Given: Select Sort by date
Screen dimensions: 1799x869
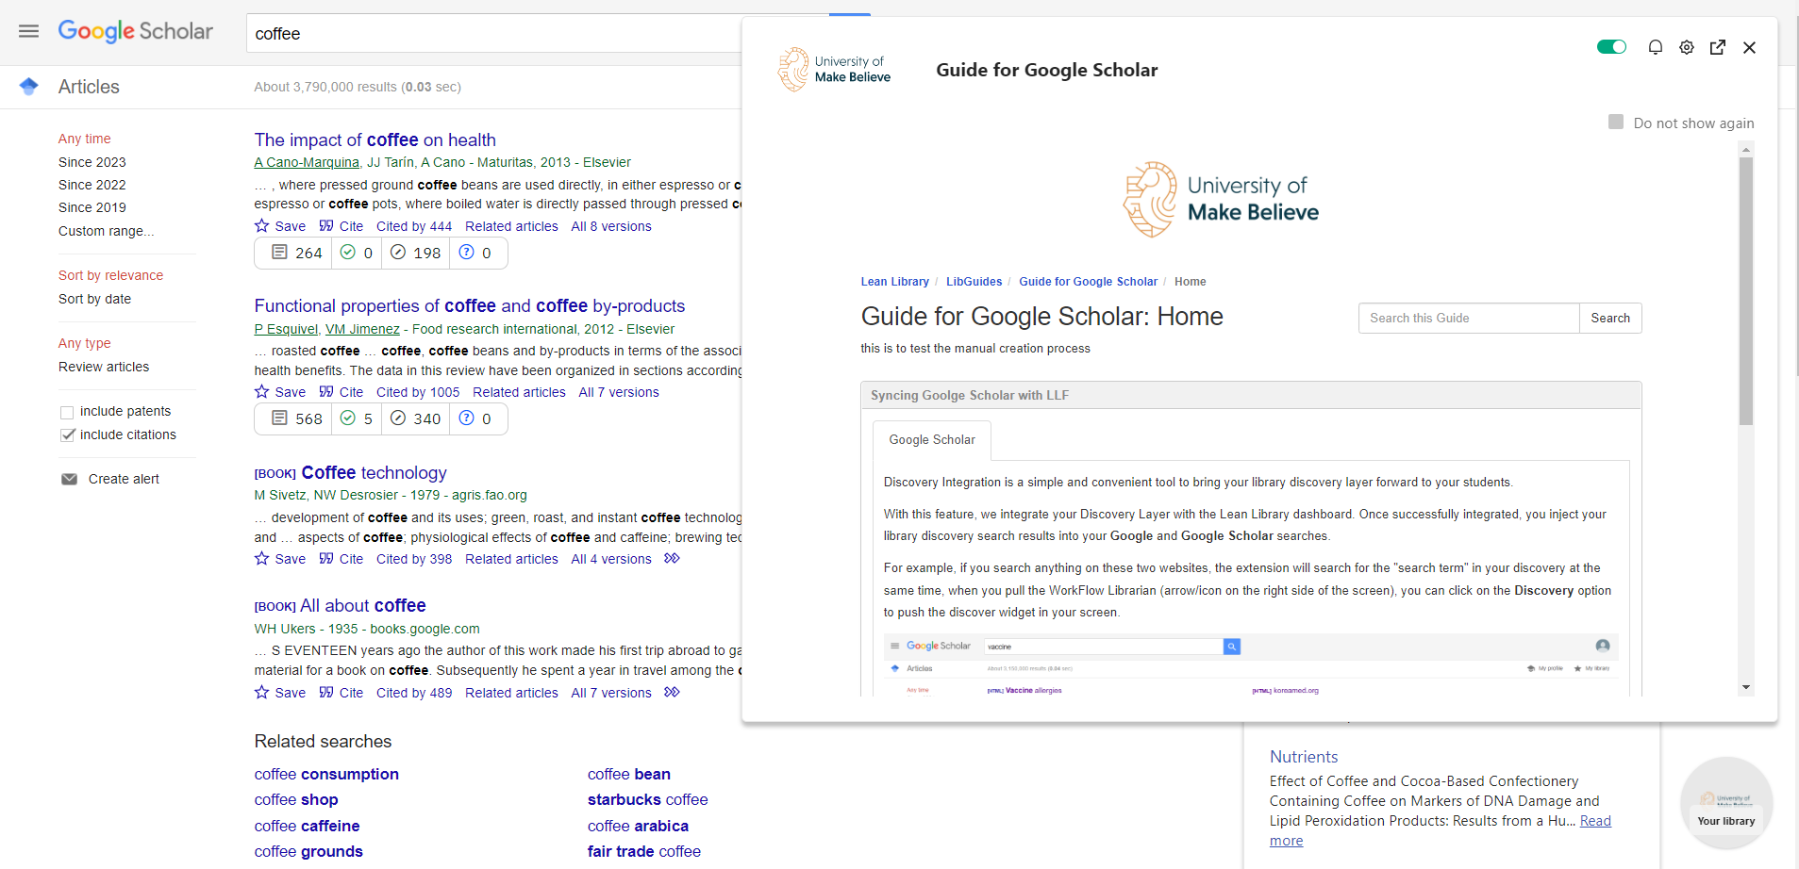Looking at the screenshot, I should click(x=94, y=299).
